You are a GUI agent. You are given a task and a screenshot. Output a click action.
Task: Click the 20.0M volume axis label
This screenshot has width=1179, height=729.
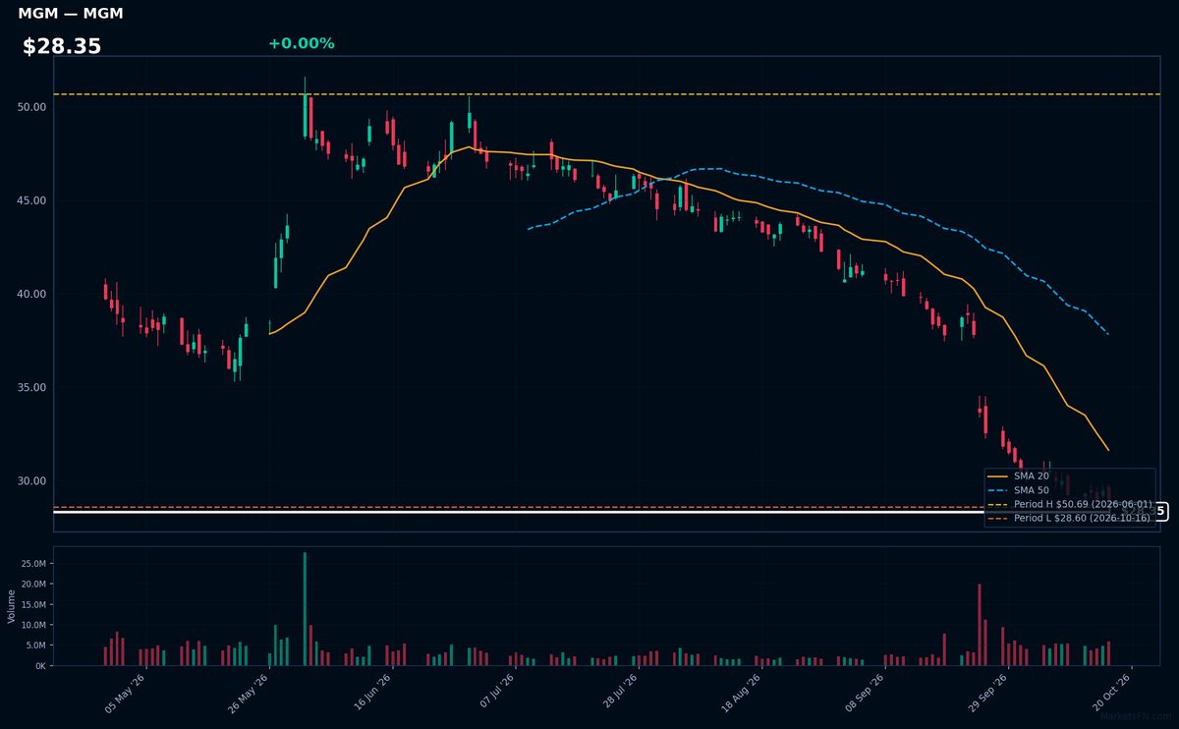[x=33, y=584]
